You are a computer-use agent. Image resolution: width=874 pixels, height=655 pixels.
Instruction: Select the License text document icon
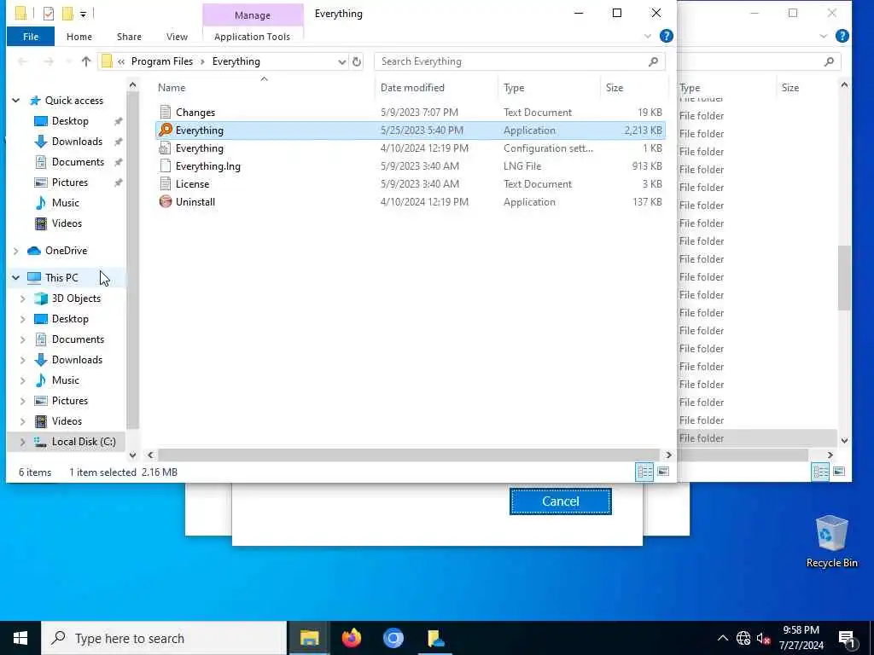coord(166,184)
